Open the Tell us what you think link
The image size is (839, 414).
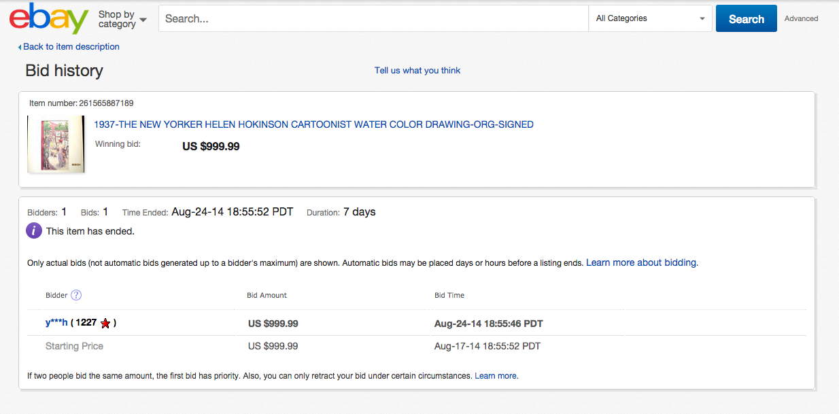click(x=417, y=71)
